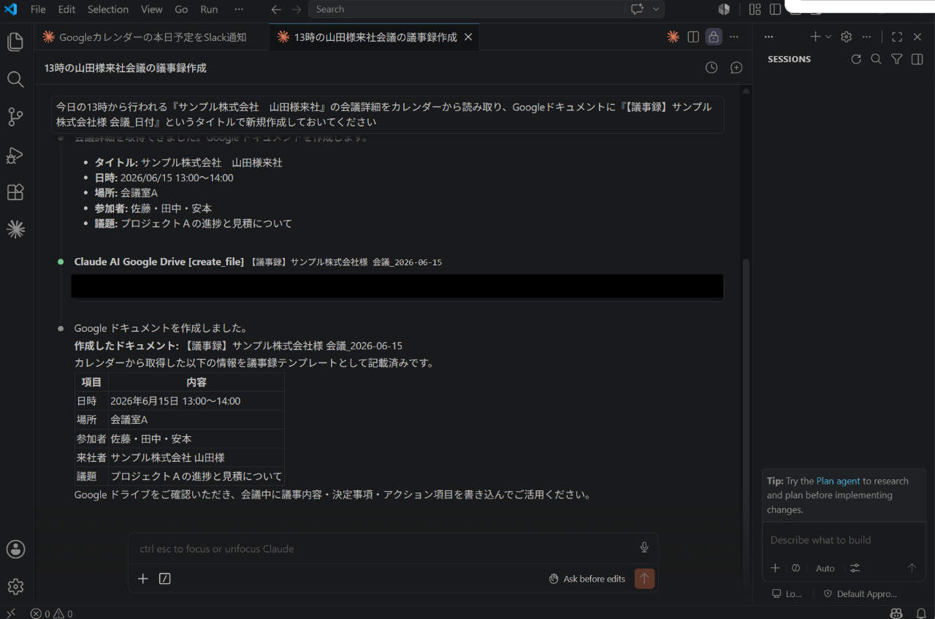935x619 pixels.
Task: Open the View menu
Action: [x=152, y=10]
